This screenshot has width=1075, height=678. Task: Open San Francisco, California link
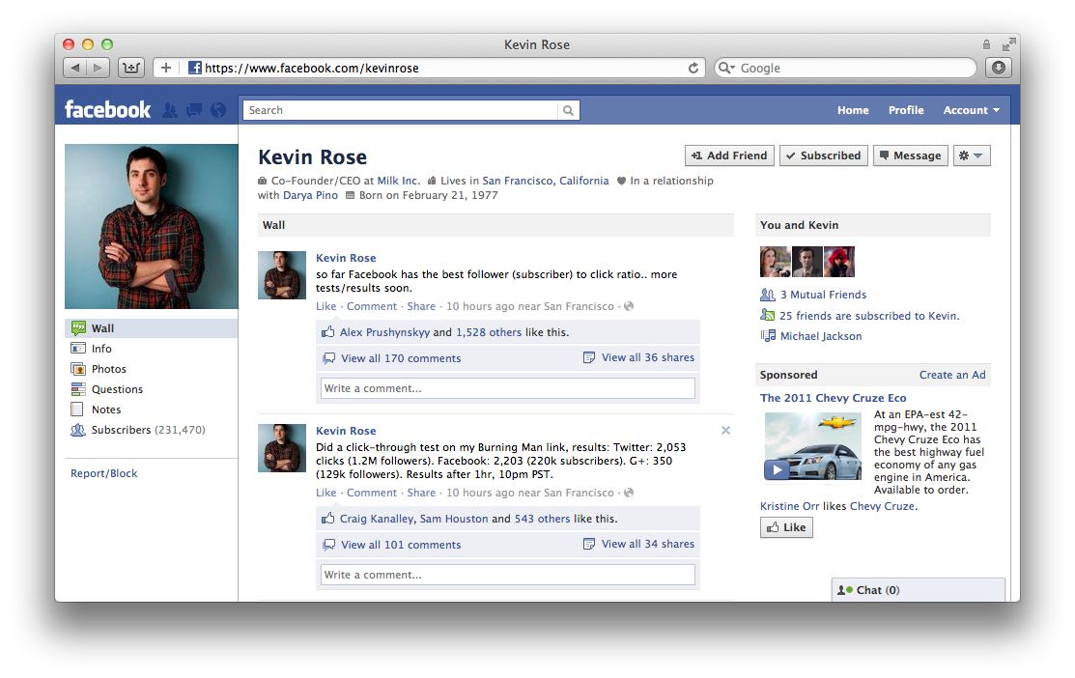[545, 181]
